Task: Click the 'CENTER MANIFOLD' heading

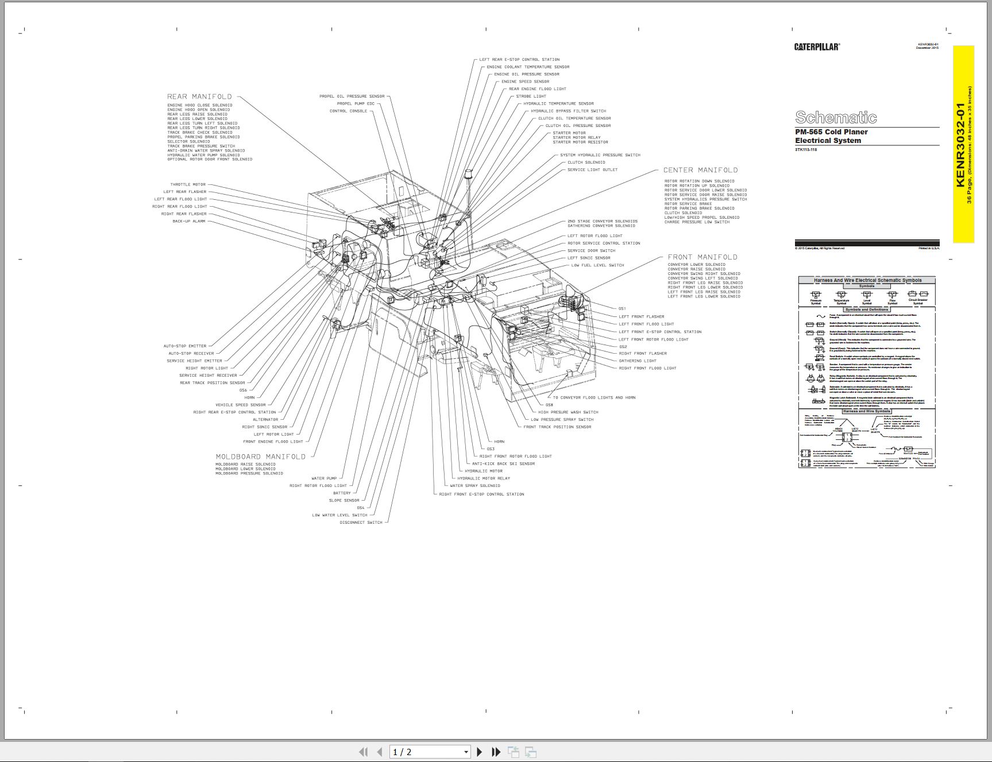Action: (700, 170)
